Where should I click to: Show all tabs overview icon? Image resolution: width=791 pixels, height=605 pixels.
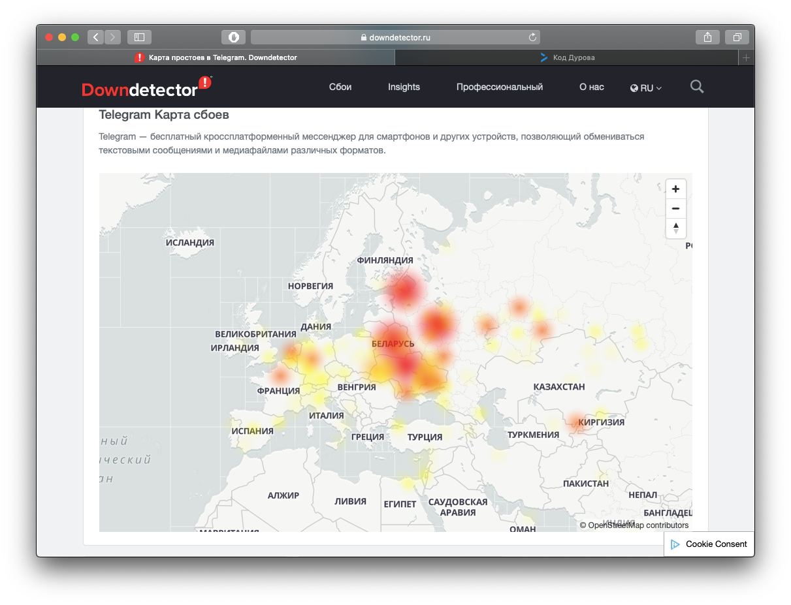[x=737, y=37]
